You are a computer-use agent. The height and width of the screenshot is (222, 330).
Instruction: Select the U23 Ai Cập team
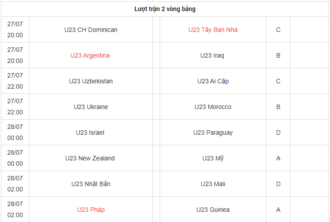pos(213,81)
